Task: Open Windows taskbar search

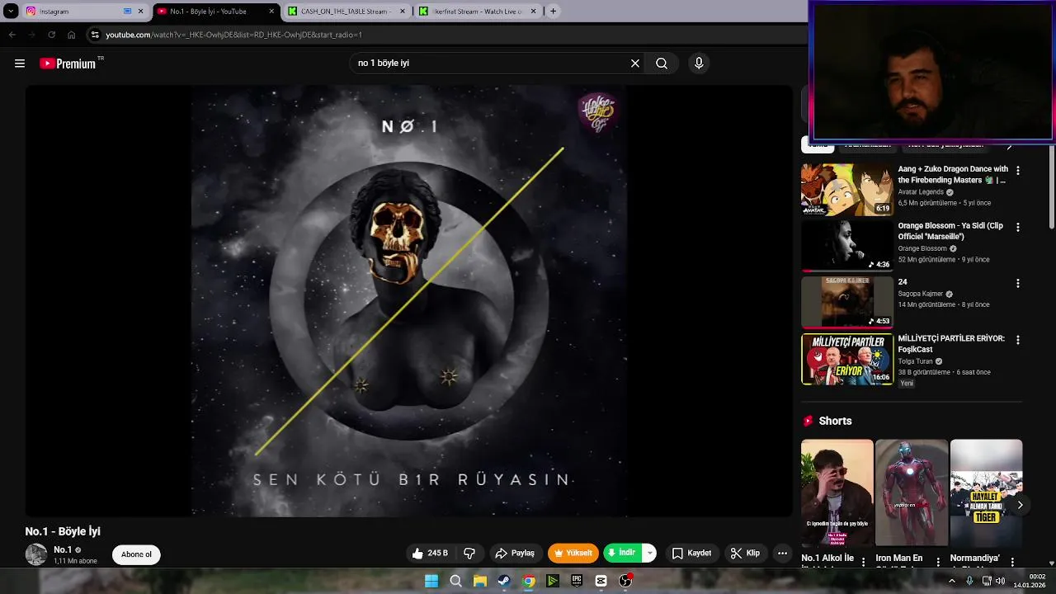Action: pos(455,581)
